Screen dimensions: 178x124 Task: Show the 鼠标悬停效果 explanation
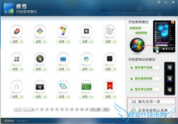(x=145, y=79)
